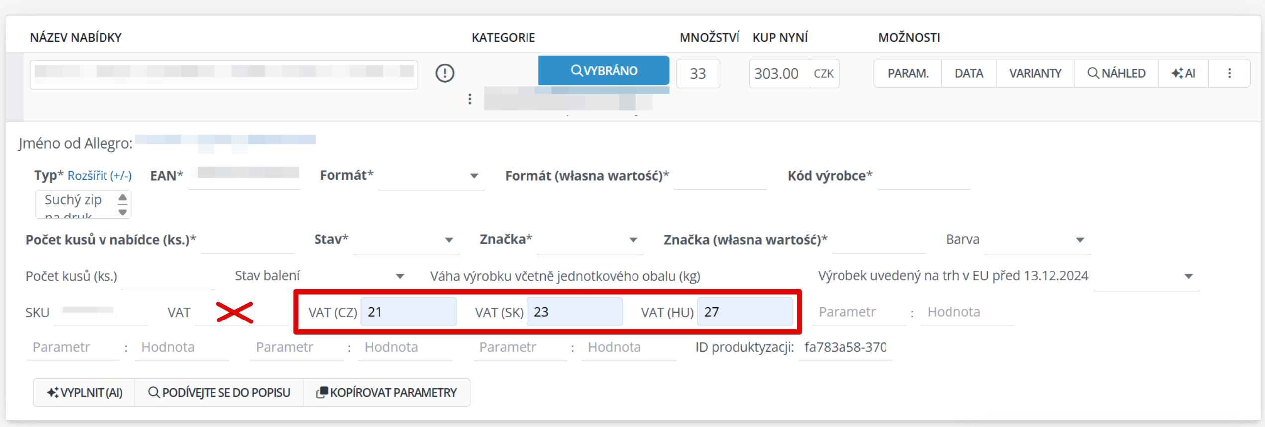Open the Param. tab
The height and width of the screenshot is (427, 1265).
[908, 73]
